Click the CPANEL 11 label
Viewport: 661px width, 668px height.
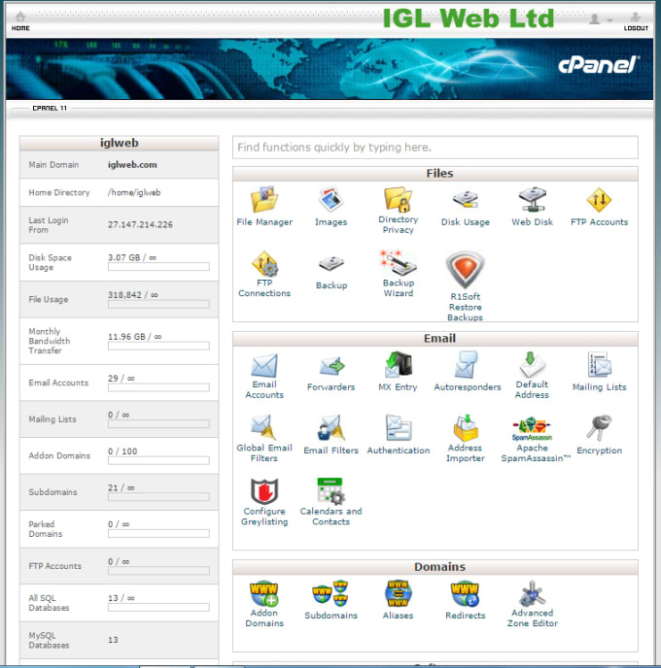pos(50,108)
